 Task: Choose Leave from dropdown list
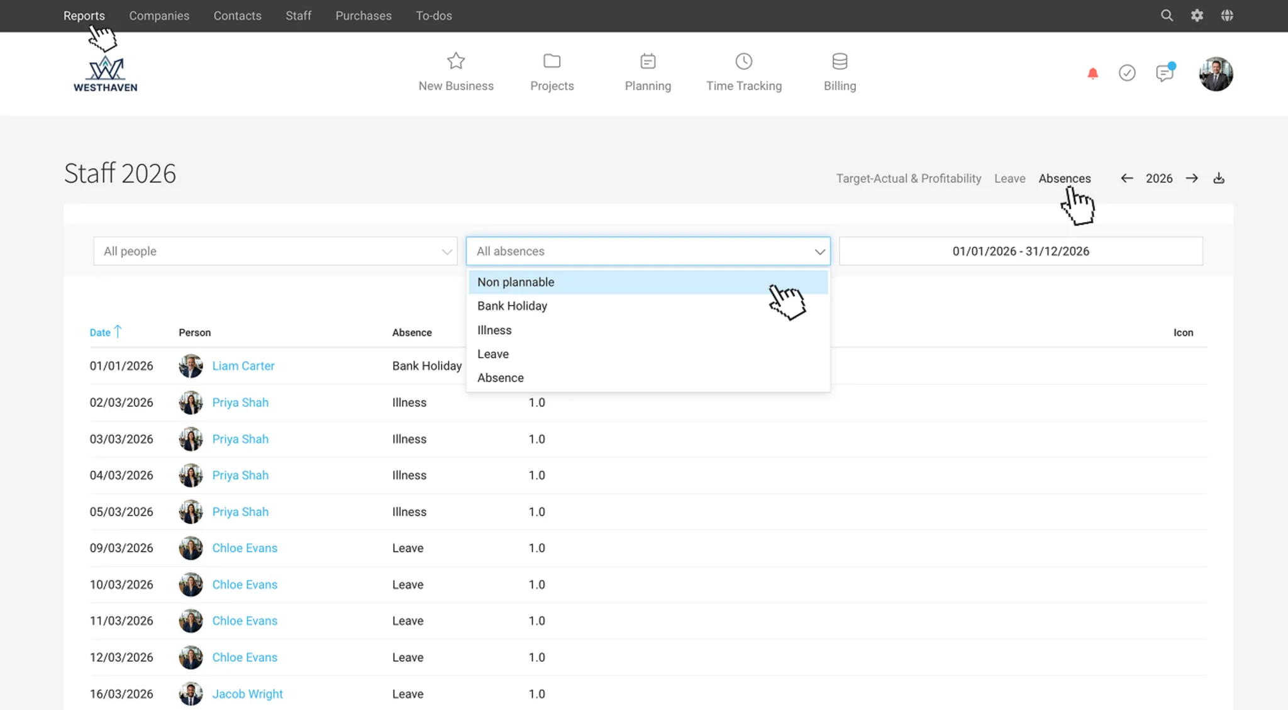point(648,354)
